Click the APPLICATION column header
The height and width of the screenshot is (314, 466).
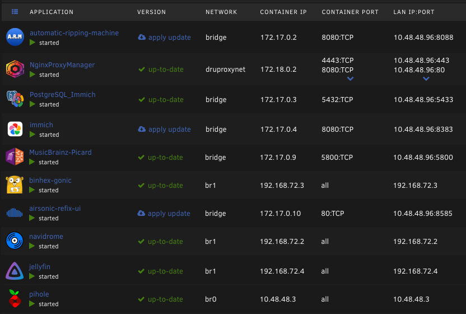[52, 12]
